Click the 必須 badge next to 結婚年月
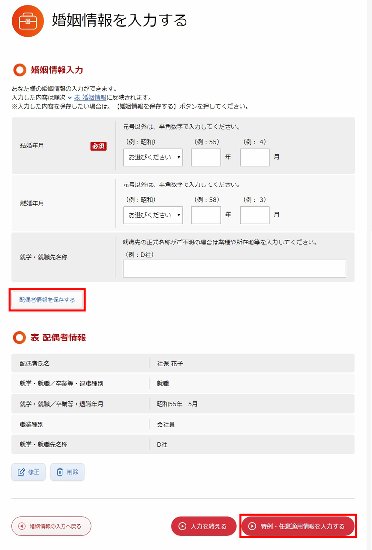 [x=98, y=146]
